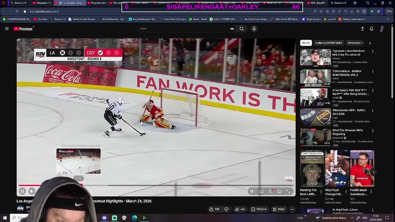Save the video using Tallenna button
Screen dimensions: 395x222
tap(259, 209)
